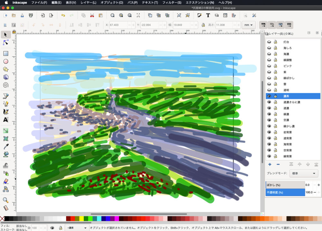The width and height of the screenshot is (322, 231).
Task: Click the Undo arrow icon
Action: coord(63,15)
